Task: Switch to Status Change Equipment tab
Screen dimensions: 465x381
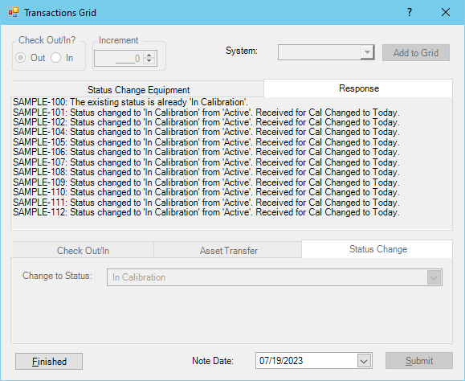Action: [x=138, y=89]
